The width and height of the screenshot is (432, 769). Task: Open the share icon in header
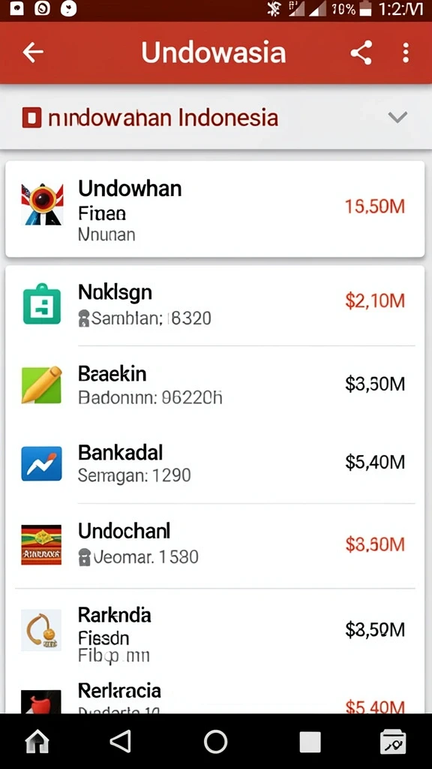[361, 53]
